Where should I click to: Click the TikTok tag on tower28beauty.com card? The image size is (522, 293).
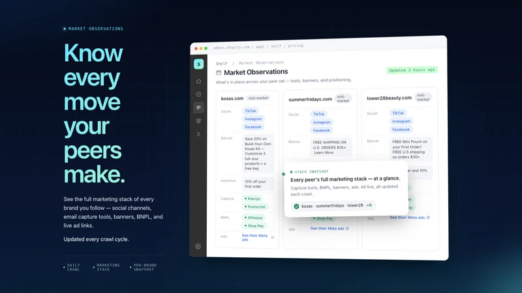tap(398, 113)
